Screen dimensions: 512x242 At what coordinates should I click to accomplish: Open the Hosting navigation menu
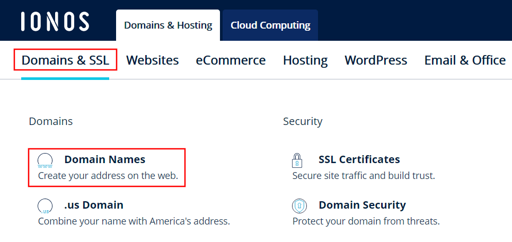(305, 60)
